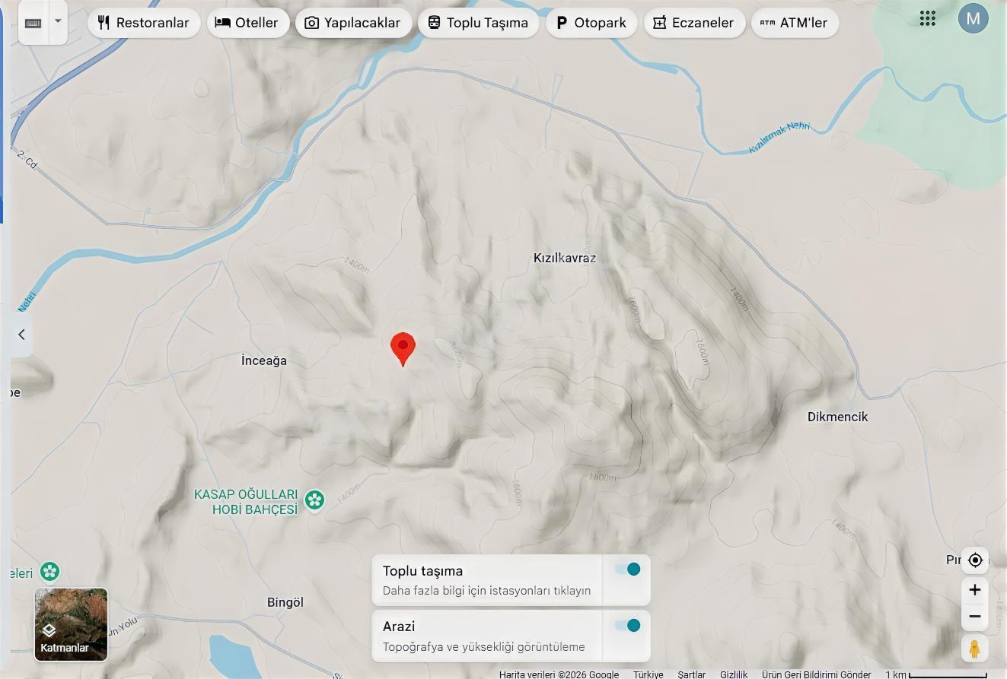Show Restoranlar nearby
The height and width of the screenshot is (679, 1007).
coord(144,23)
